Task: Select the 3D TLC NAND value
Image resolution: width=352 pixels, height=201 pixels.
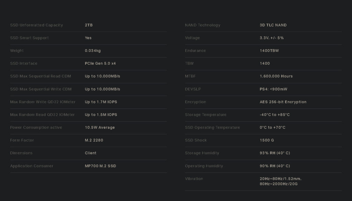Action: (273, 25)
